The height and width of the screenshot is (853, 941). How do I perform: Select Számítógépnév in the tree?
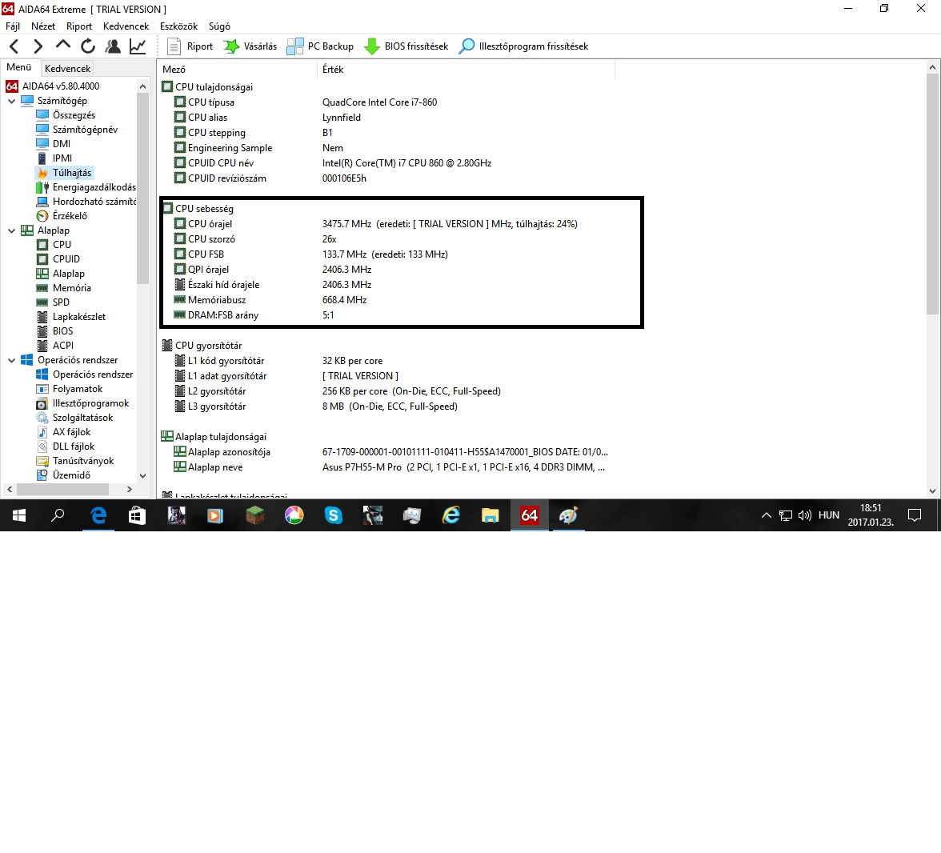coord(85,130)
